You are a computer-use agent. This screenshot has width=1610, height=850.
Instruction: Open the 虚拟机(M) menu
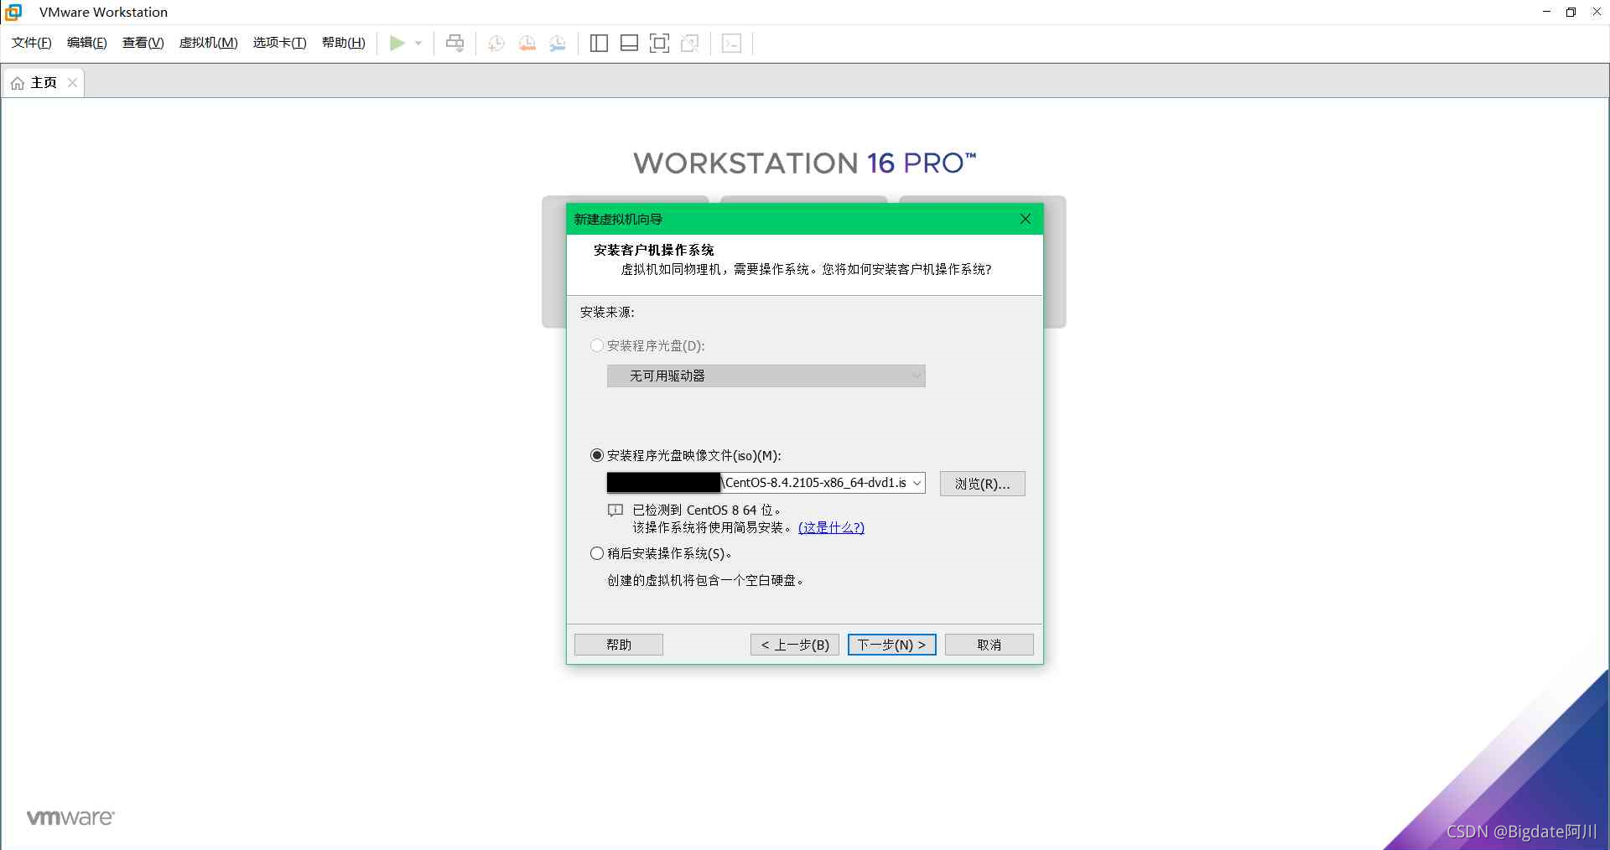pyautogui.click(x=209, y=43)
